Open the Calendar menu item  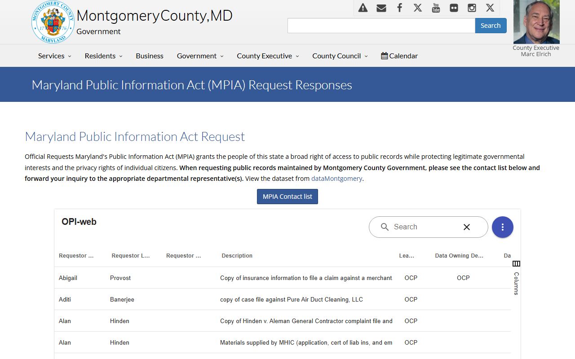coord(399,56)
